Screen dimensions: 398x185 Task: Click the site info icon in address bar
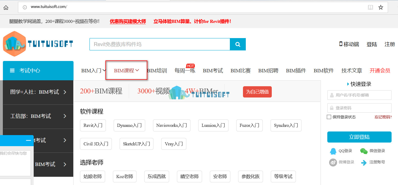(x=25, y=7)
